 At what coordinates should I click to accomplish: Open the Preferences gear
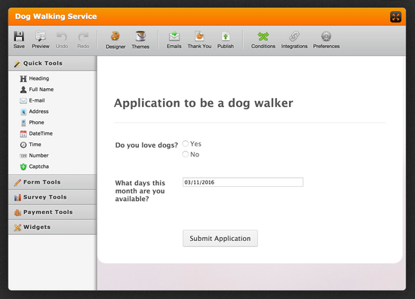tap(326, 40)
